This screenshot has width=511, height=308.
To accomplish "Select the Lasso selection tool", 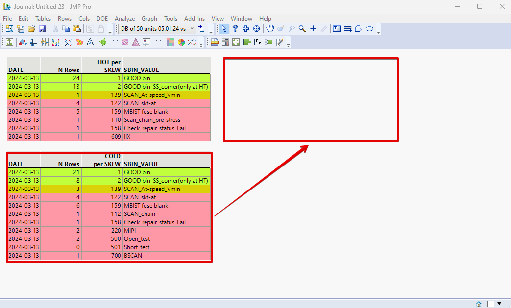I will (x=291, y=28).
